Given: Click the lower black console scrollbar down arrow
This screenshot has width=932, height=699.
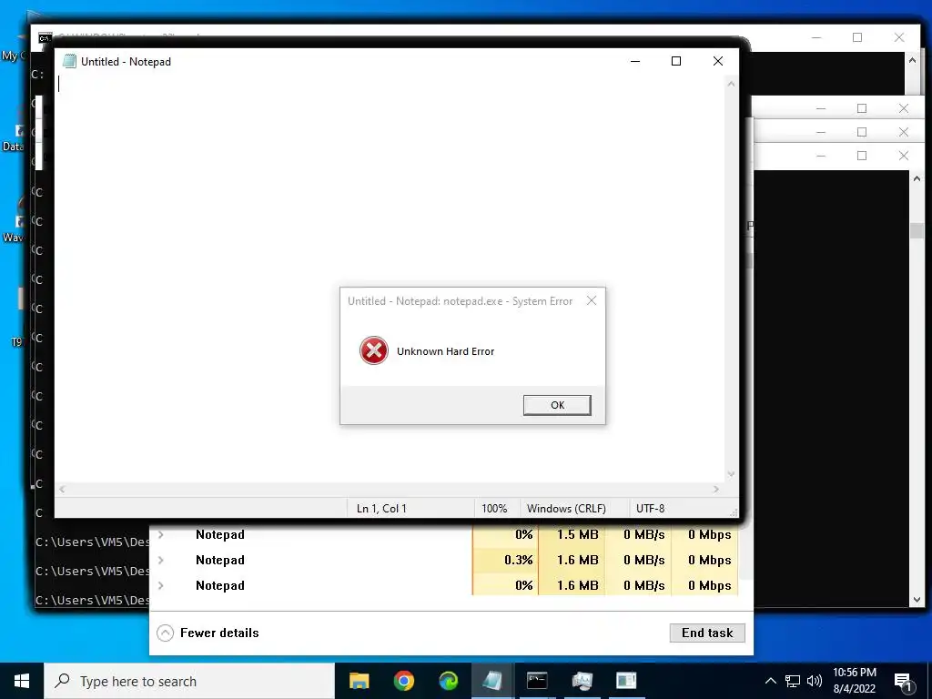Looking at the screenshot, I should coord(917,600).
